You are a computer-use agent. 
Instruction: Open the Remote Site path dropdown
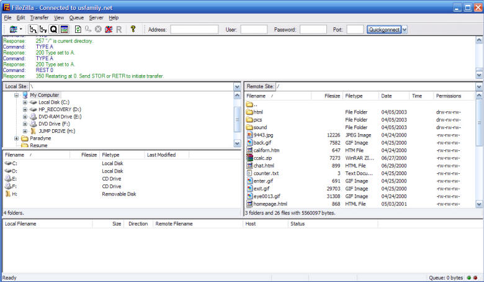click(x=479, y=86)
